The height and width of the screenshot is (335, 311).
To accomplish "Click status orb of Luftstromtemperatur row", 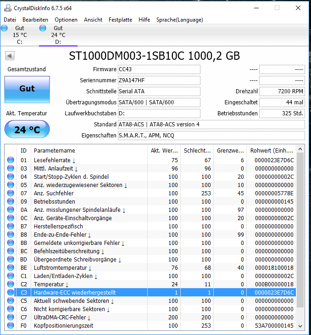I will tap(11, 267).
